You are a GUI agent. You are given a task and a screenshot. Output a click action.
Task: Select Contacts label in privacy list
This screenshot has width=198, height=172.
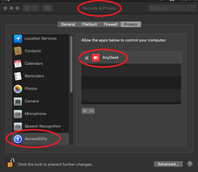33,51
